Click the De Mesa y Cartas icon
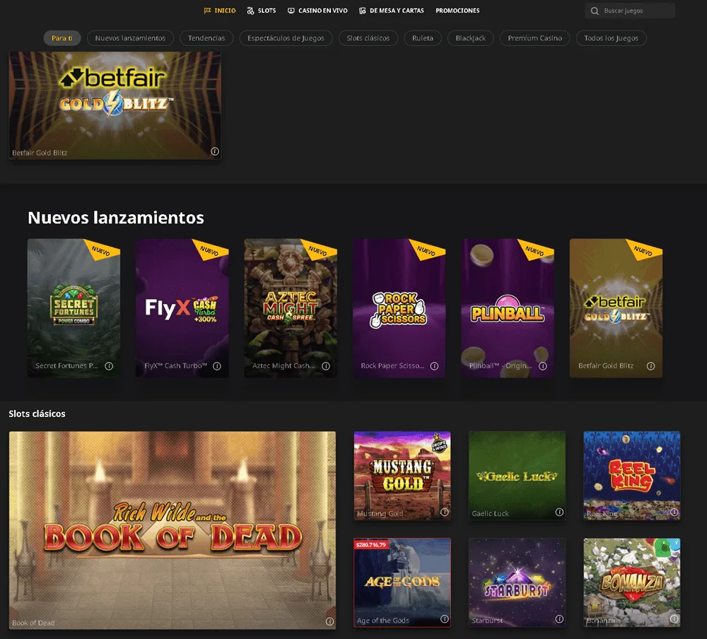 pyautogui.click(x=363, y=11)
